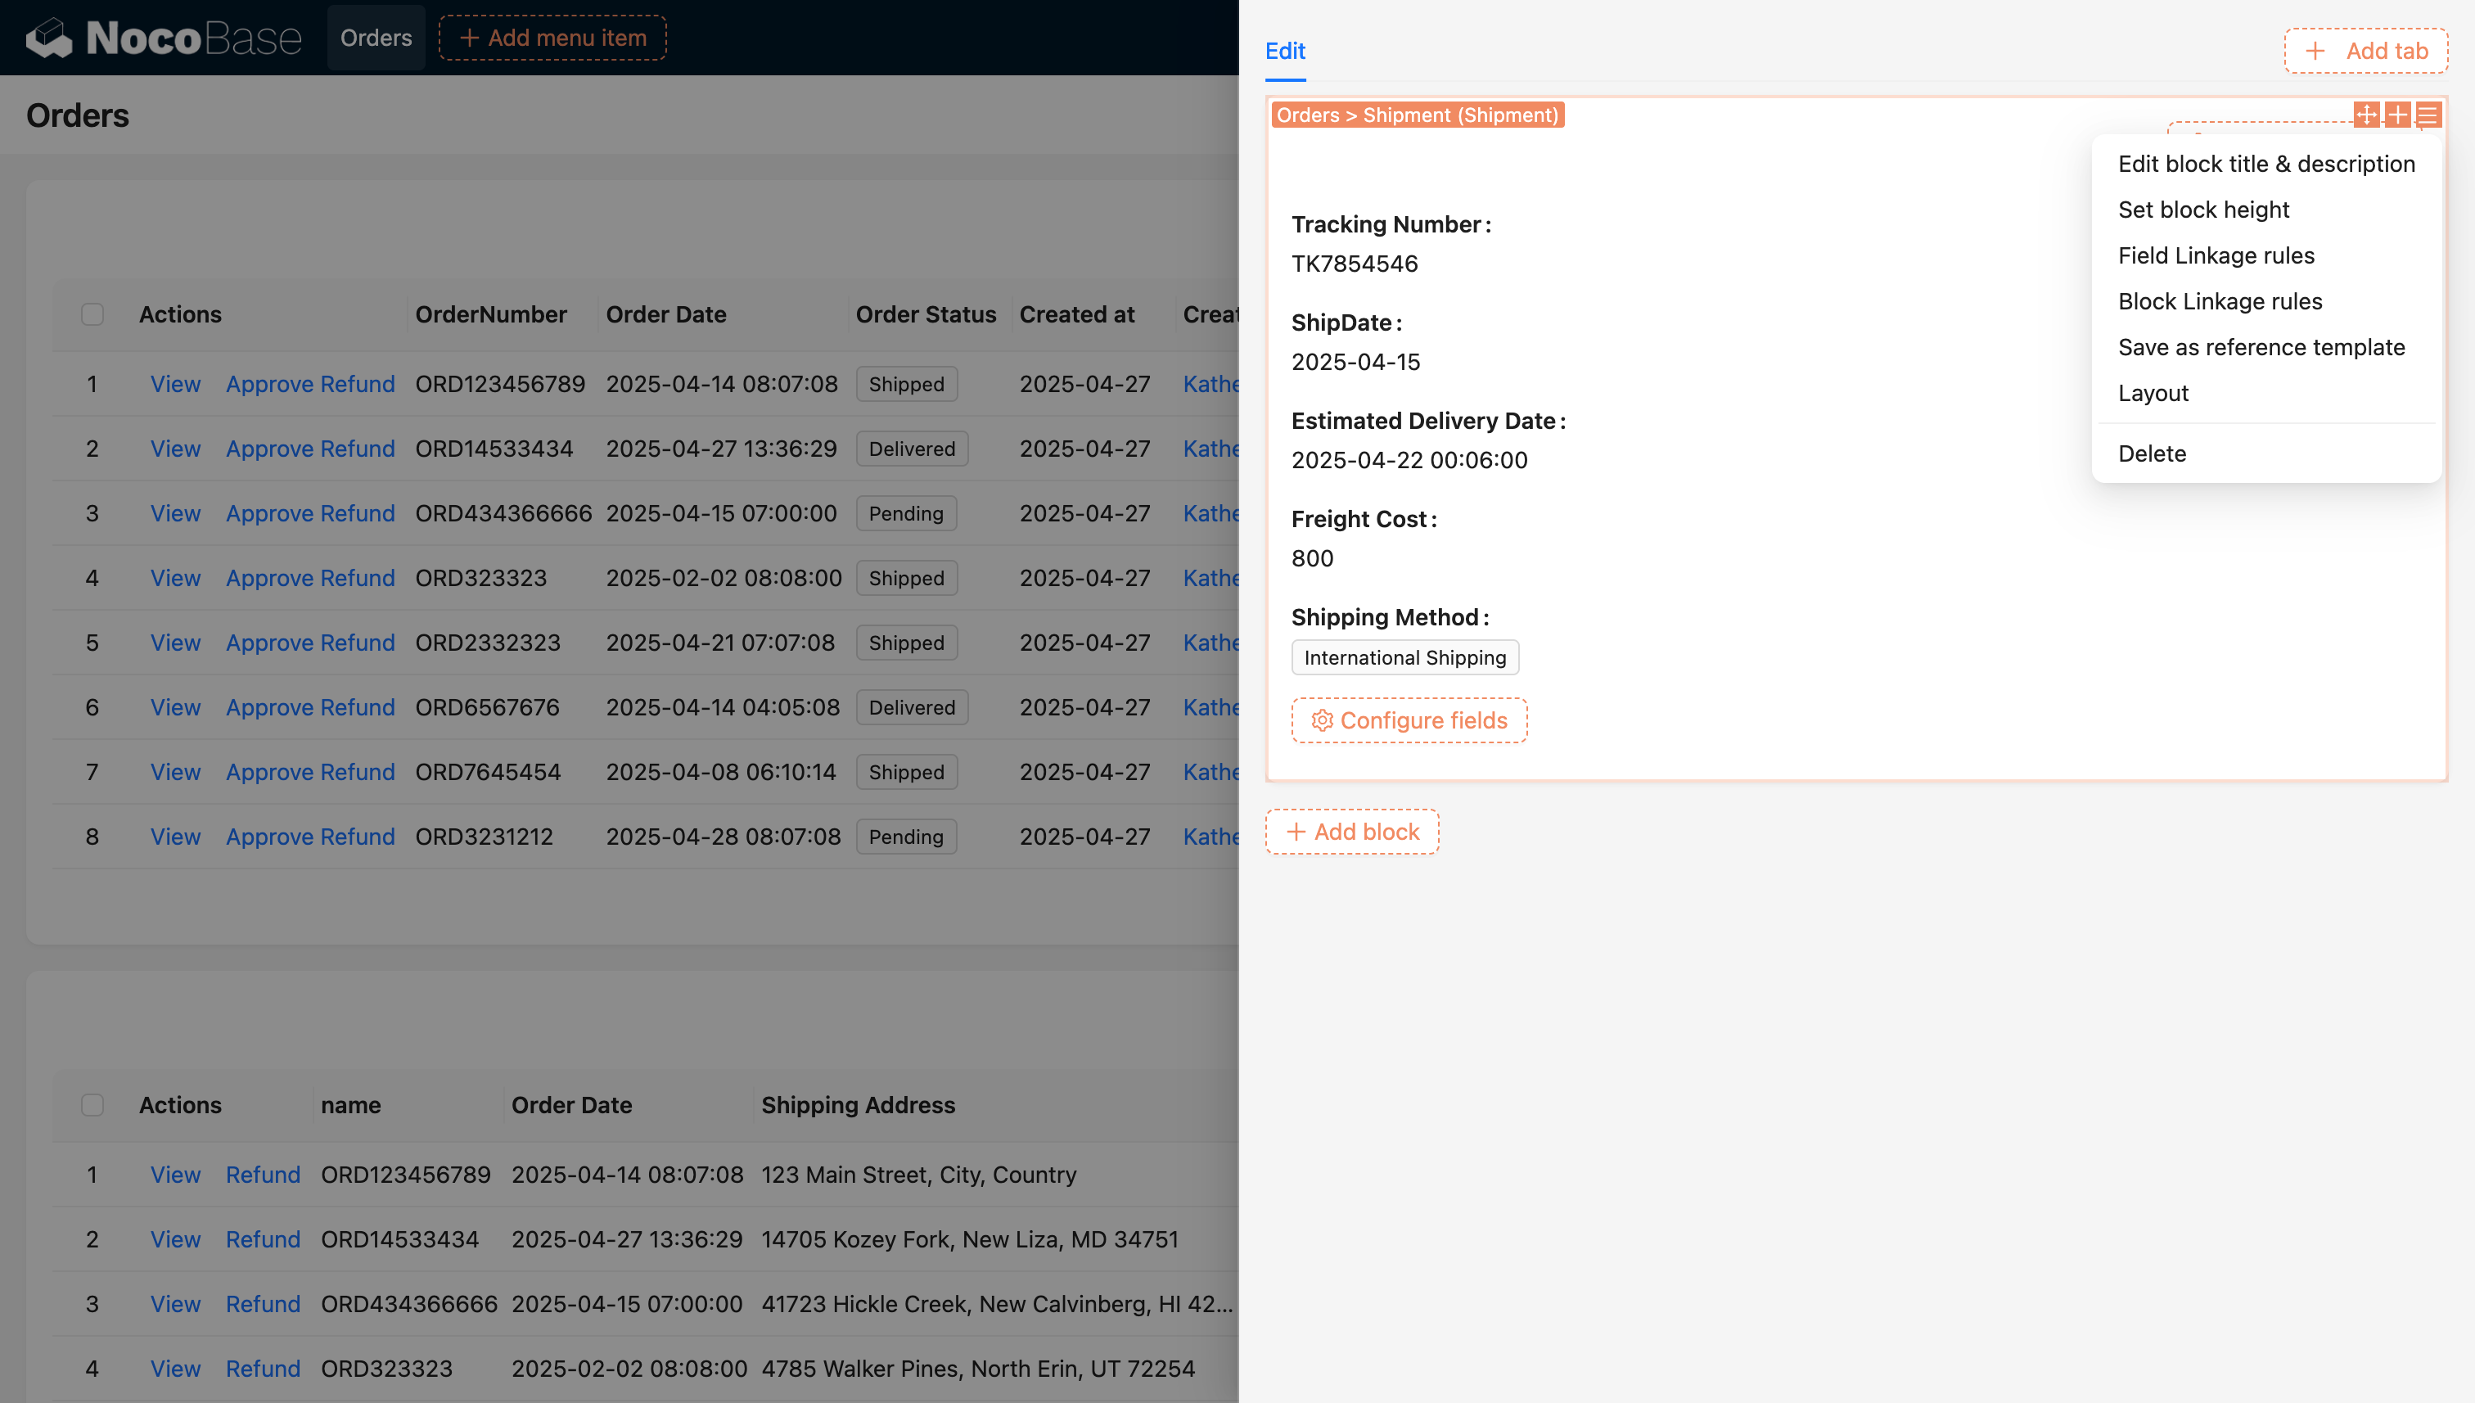Approve Refund for order ORD14533434

click(x=310, y=448)
